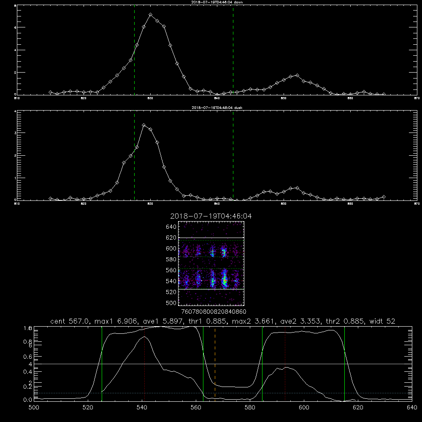Click bottom plot x-axis label "500"
Image resolution: width=422 pixels, height=422 pixels.
point(34,408)
